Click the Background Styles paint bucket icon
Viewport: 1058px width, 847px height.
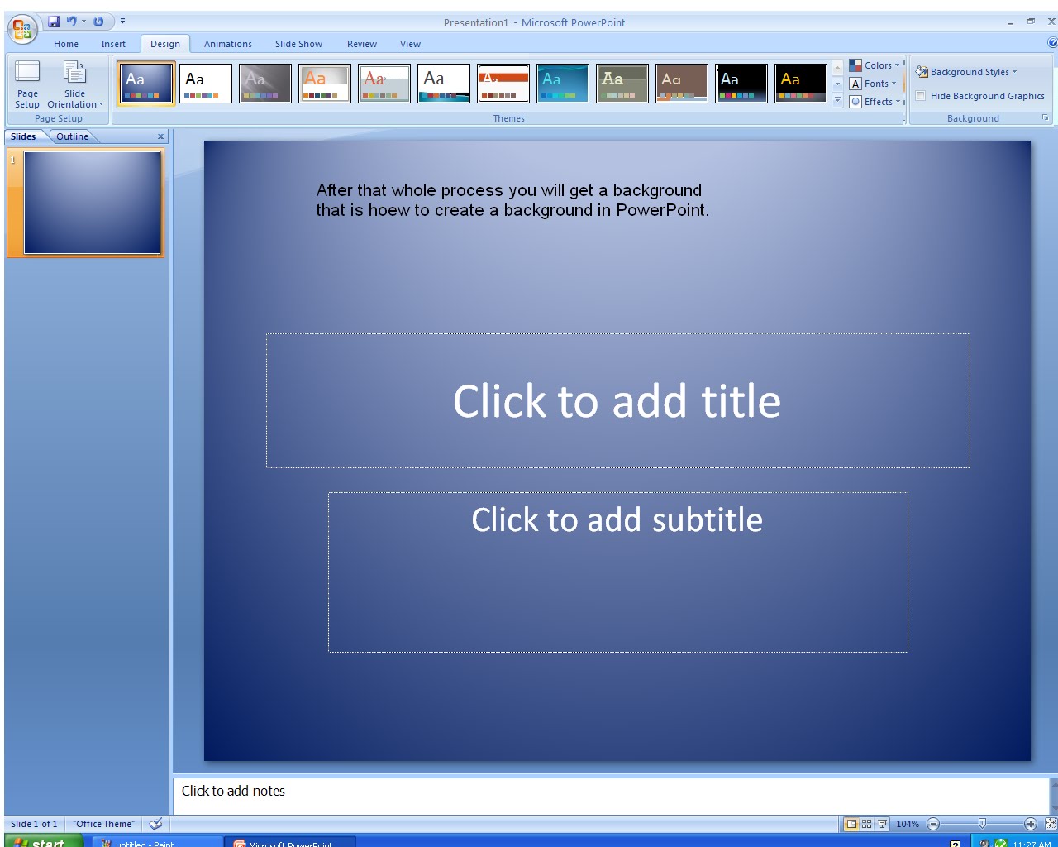pos(921,72)
